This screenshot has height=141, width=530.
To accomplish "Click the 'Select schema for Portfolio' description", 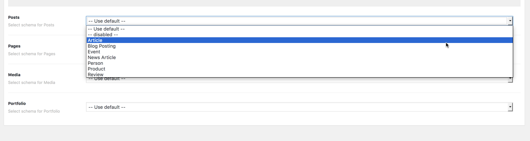I will 34,111.
